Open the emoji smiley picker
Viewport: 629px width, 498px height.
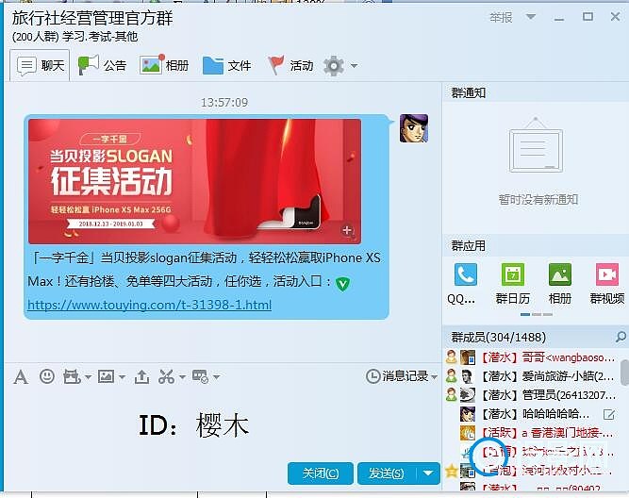[47, 376]
